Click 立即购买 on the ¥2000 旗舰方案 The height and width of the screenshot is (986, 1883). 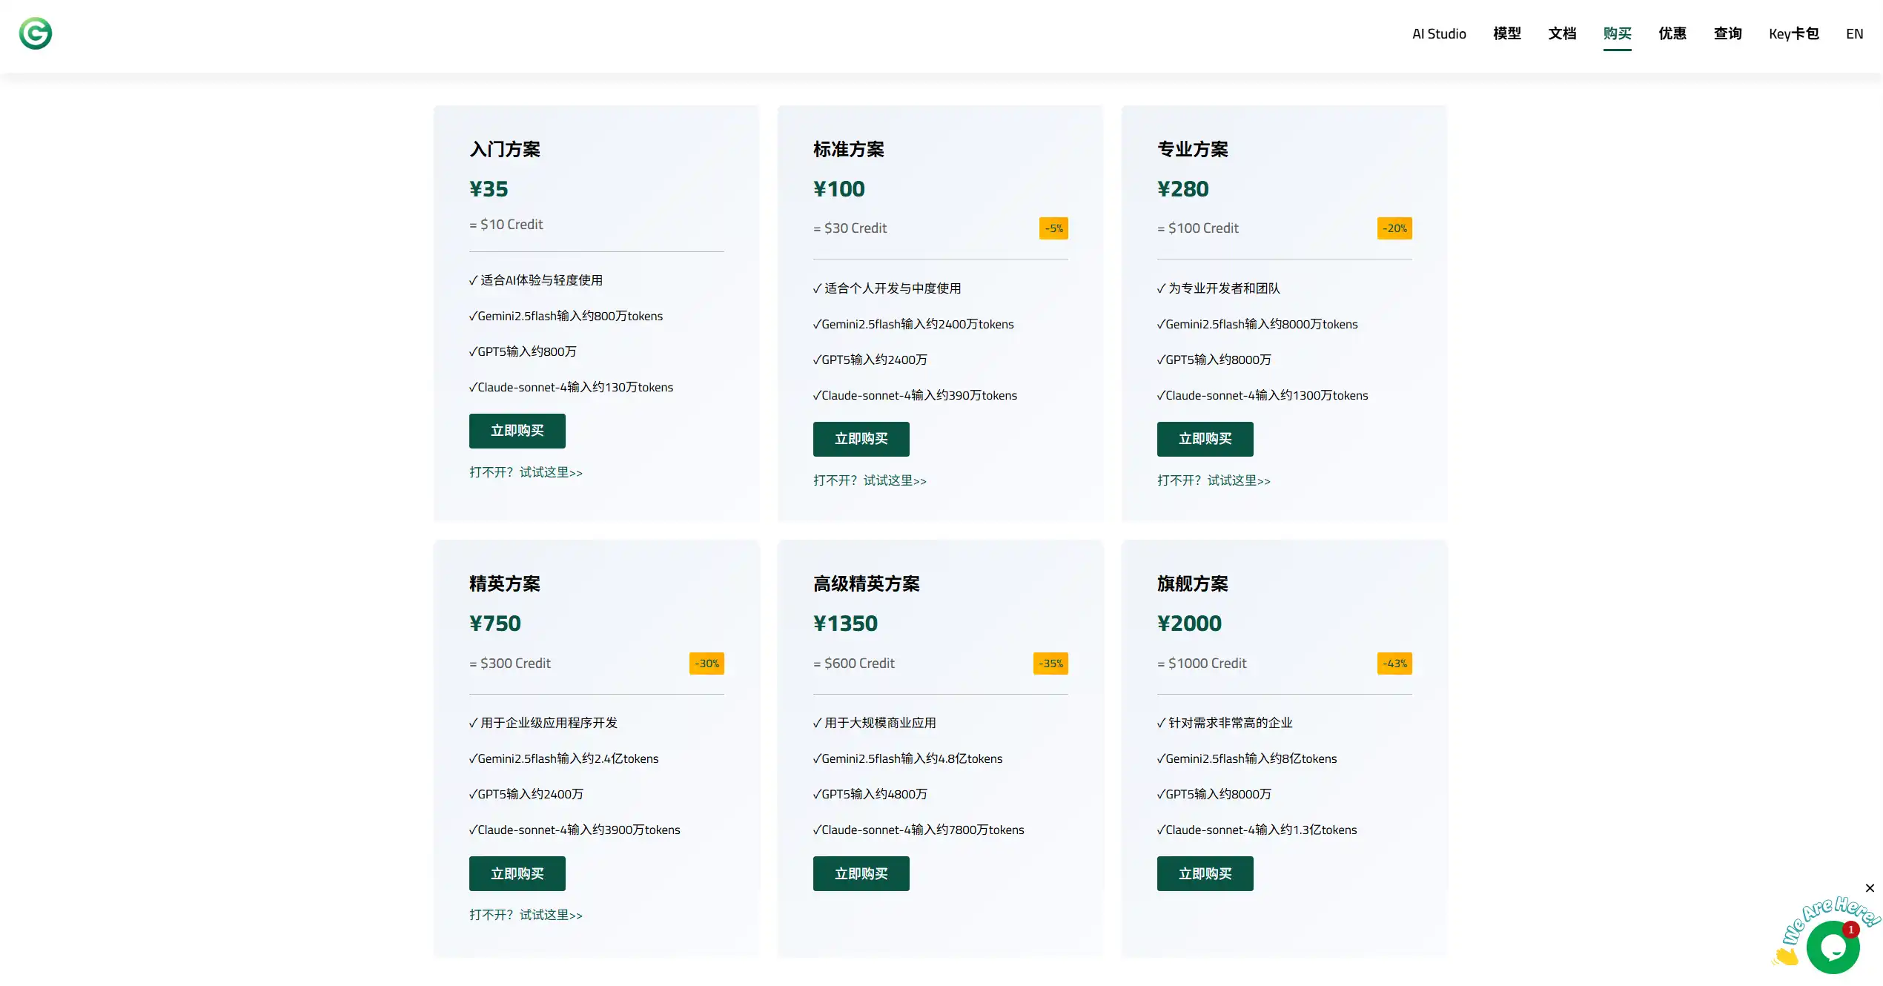(1205, 873)
